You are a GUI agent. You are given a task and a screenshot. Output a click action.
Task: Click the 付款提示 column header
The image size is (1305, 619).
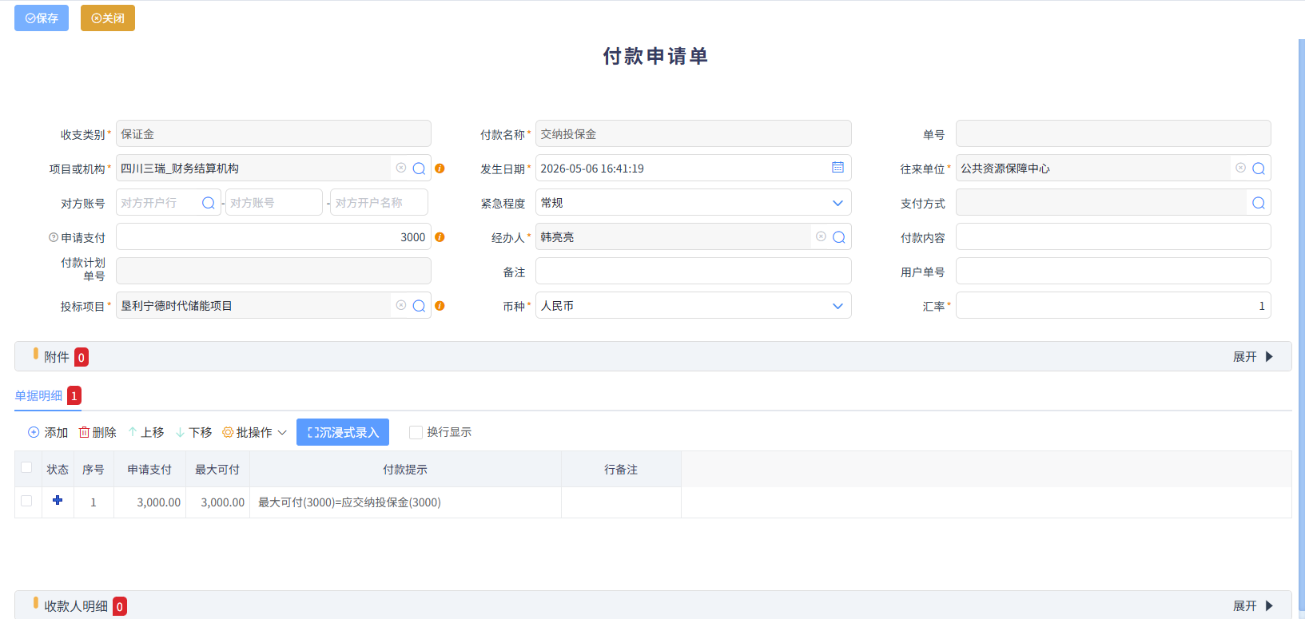point(405,469)
